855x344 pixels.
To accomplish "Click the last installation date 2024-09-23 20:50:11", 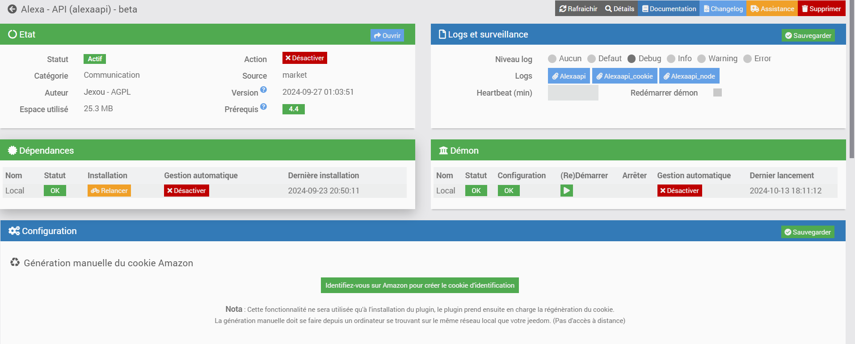I will point(324,191).
